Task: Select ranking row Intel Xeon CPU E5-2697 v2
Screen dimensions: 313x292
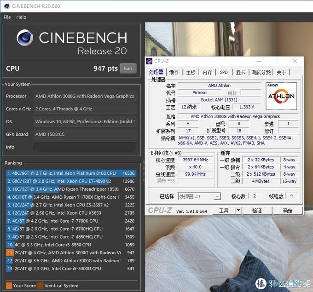Action: click(x=71, y=205)
